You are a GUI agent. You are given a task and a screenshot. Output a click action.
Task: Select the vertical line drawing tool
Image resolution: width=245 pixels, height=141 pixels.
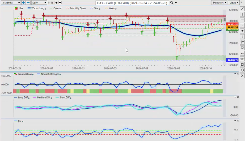click(x=242, y=14)
